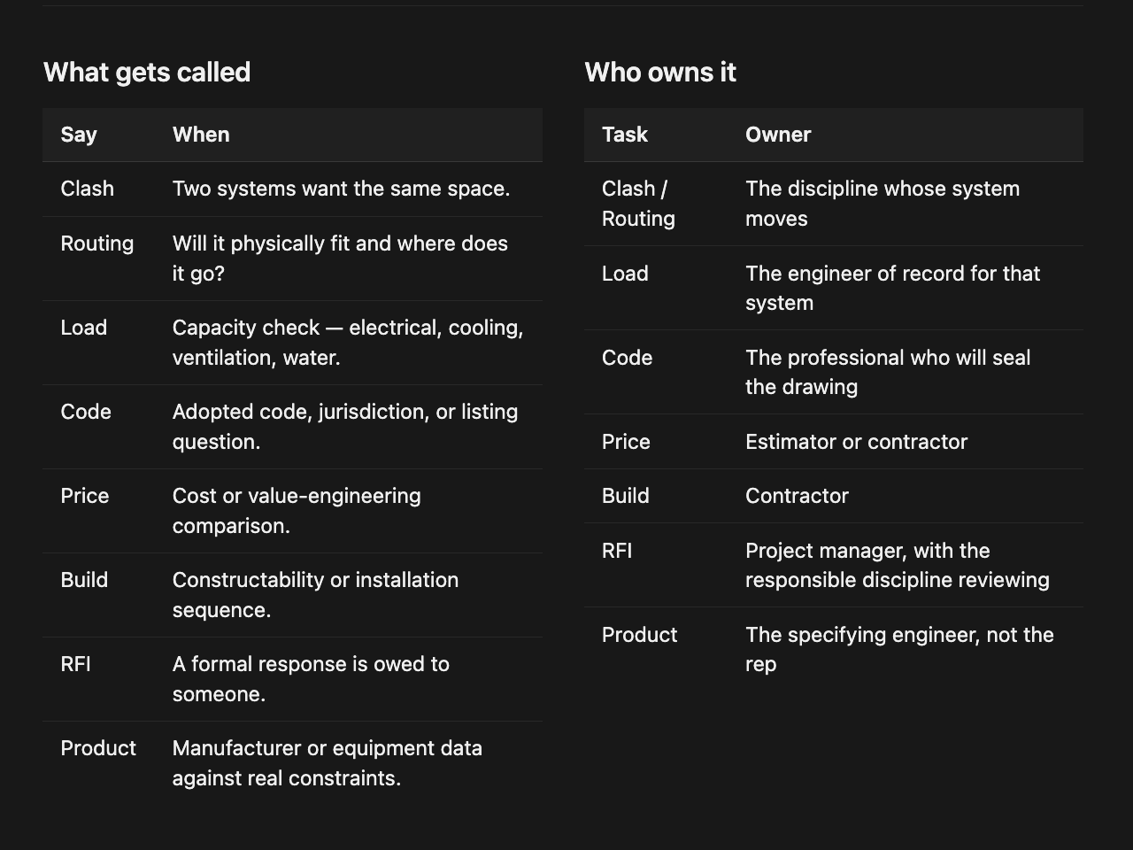Click the 'Clash / Routing' task cell

tap(638, 204)
